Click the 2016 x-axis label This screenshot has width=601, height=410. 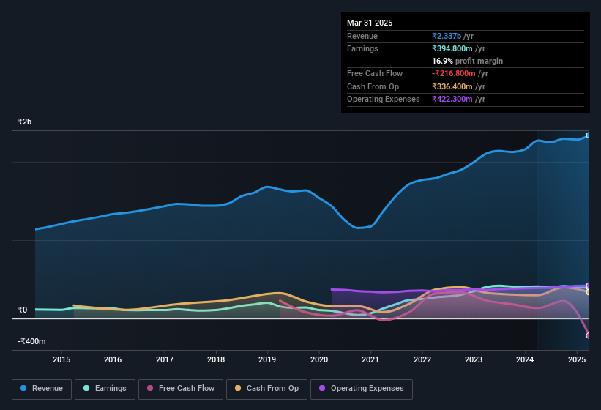point(113,359)
